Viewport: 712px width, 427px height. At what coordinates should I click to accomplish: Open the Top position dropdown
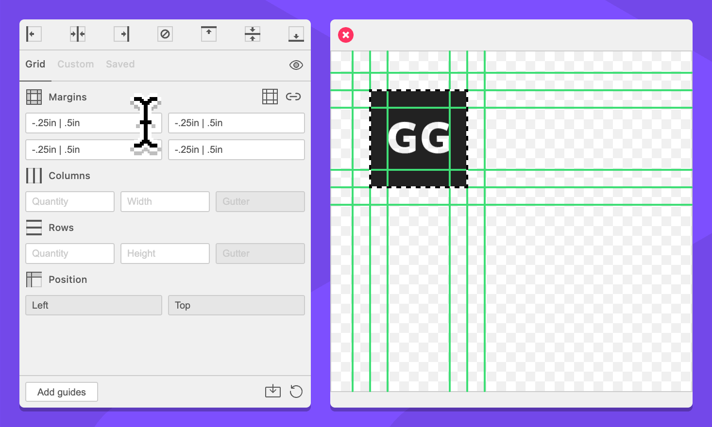tap(236, 305)
